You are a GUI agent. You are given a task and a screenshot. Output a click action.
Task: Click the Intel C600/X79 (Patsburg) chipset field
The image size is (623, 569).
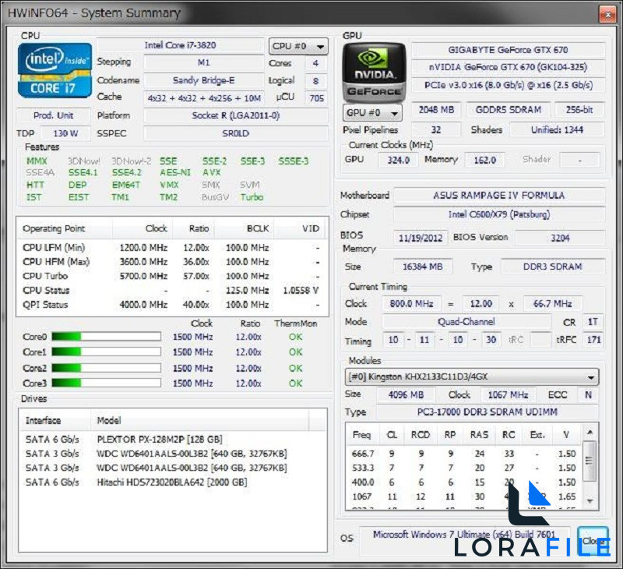[x=499, y=214]
